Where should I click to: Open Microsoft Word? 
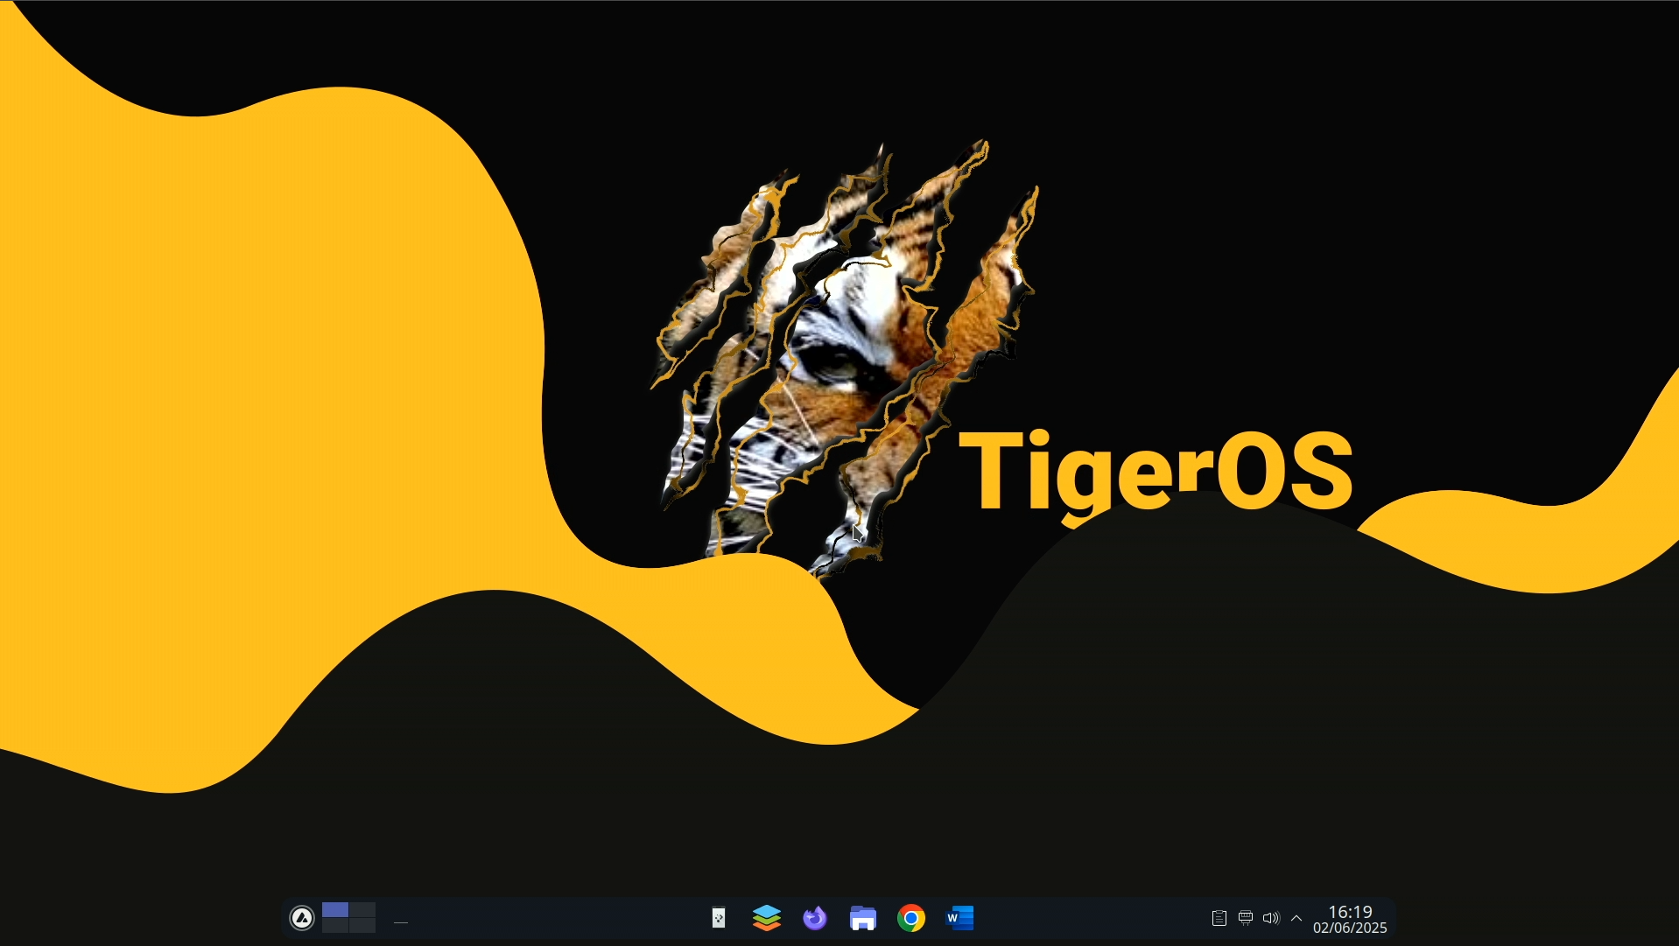tap(959, 918)
